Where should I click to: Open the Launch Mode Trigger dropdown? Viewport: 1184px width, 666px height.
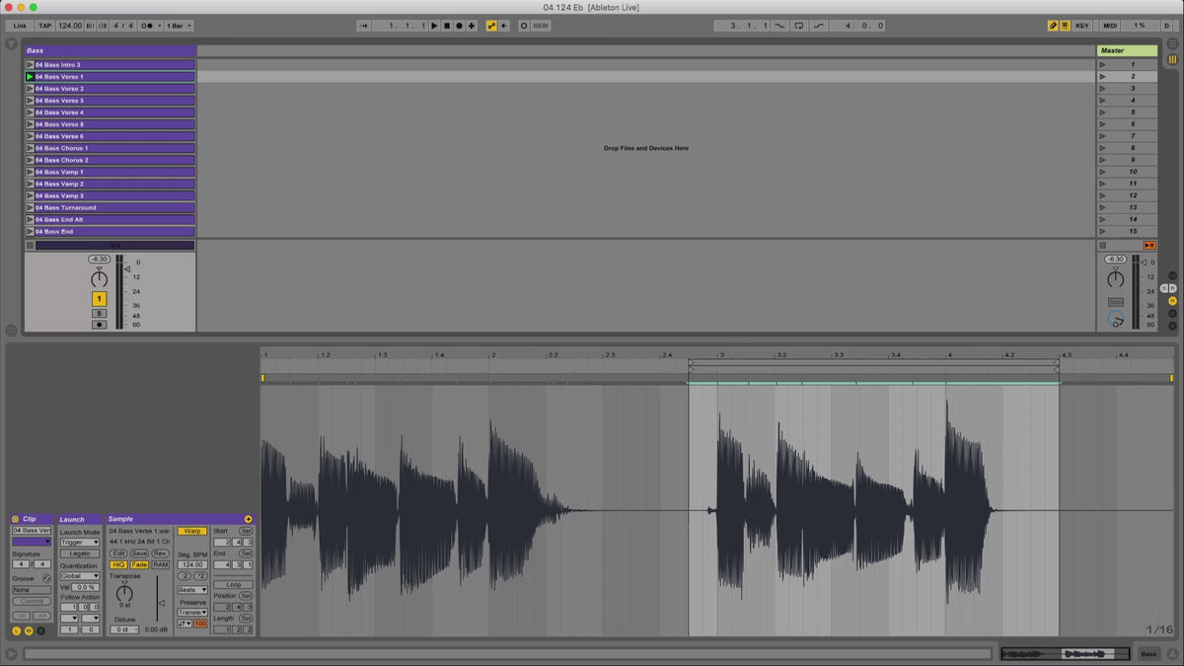click(x=80, y=542)
